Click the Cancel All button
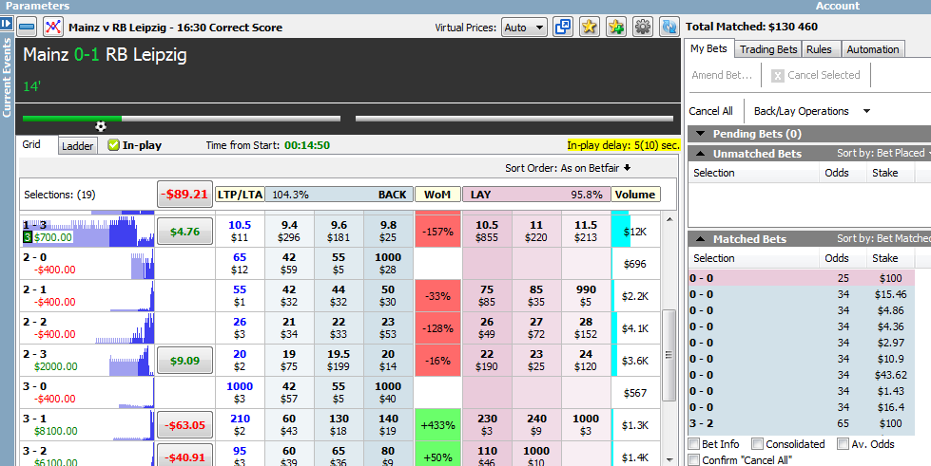The image size is (931, 466). 710,111
